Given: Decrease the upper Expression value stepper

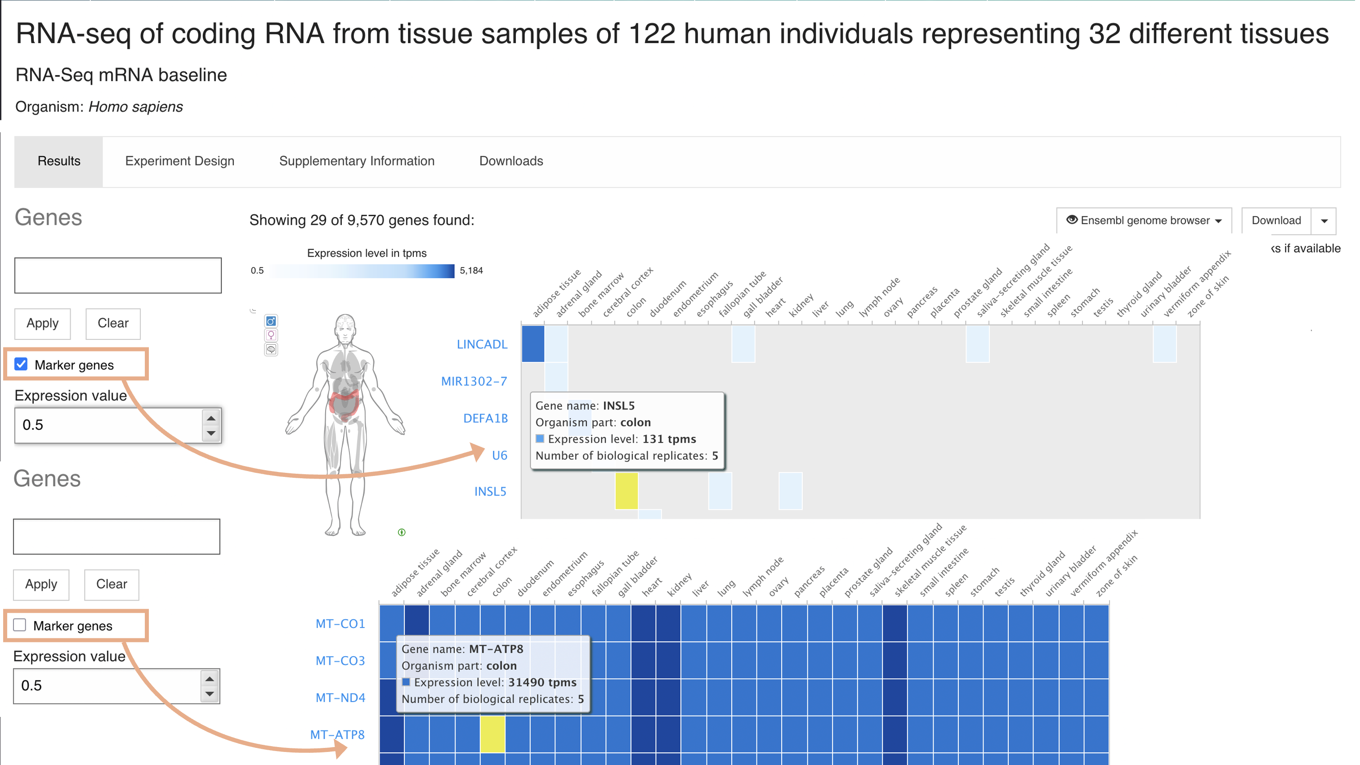Looking at the screenshot, I should point(211,433).
